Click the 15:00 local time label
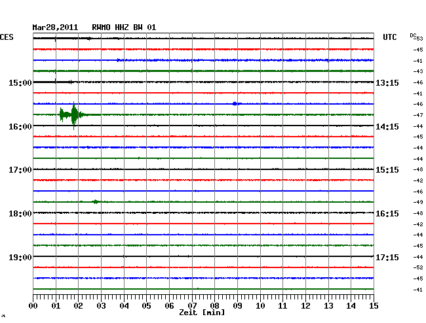This screenshot has width=426, height=323. (x=20, y=82)
